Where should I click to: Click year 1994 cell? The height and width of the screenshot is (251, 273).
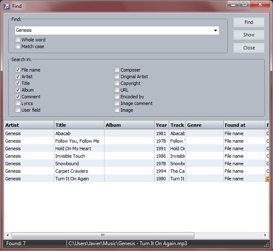tap(162, 171)
